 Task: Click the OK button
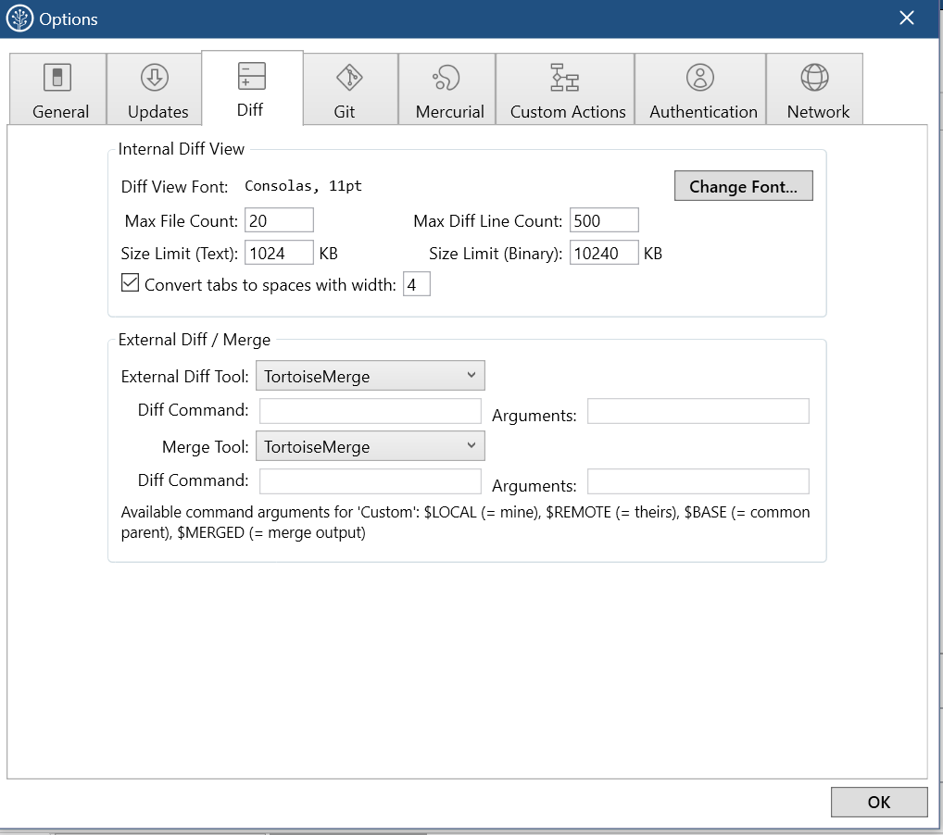[x=879, y=802]
